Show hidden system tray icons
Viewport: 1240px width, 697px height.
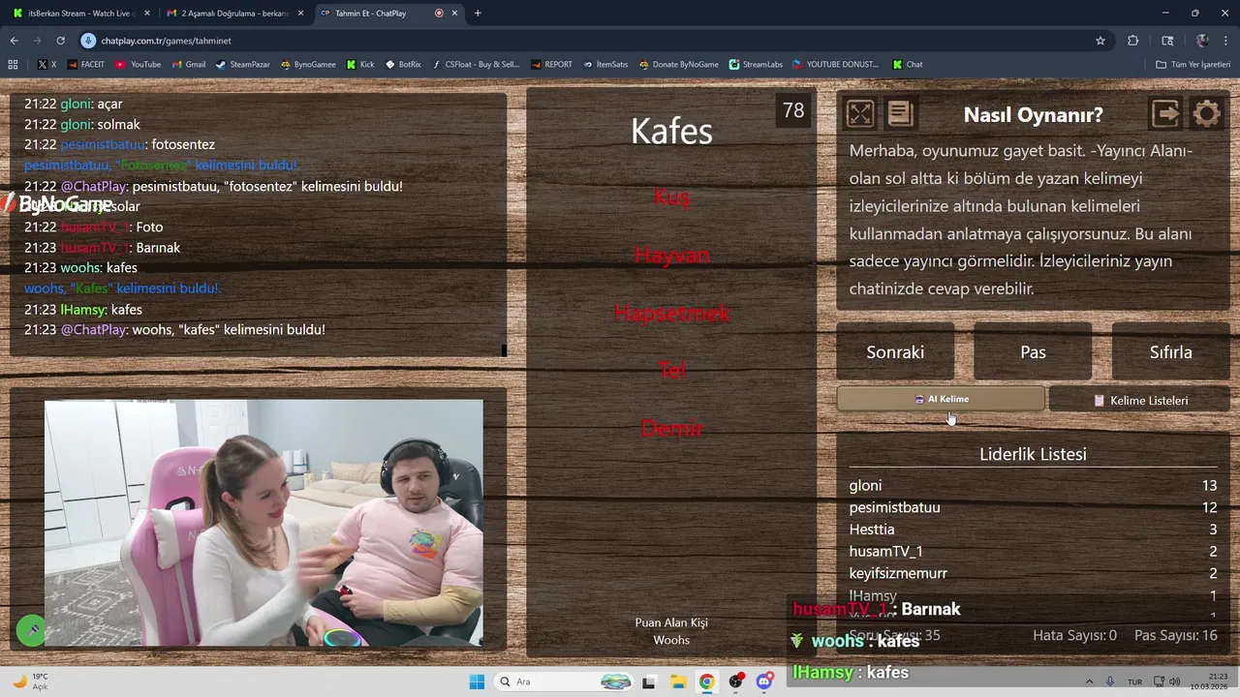(1089, 682)
